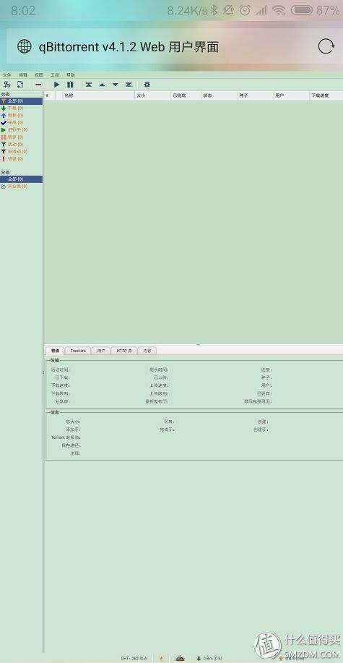Viewport: 343px width, 663px height.
Task: Sort by the 名称 column header
Action: point(98,95)
